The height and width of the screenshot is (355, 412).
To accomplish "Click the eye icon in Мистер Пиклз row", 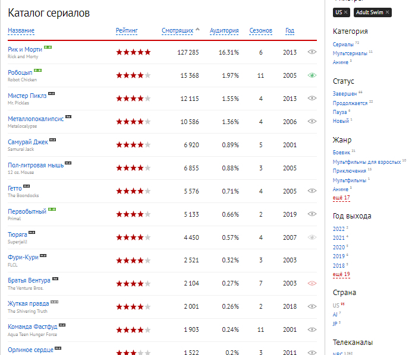I will (312, 98).
